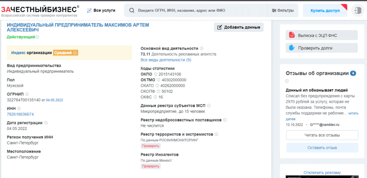Click Проверить under Реестр Иноагентов
Image resolution: width=367 pixels, height=178 pixels.
[x=151, y=166]
